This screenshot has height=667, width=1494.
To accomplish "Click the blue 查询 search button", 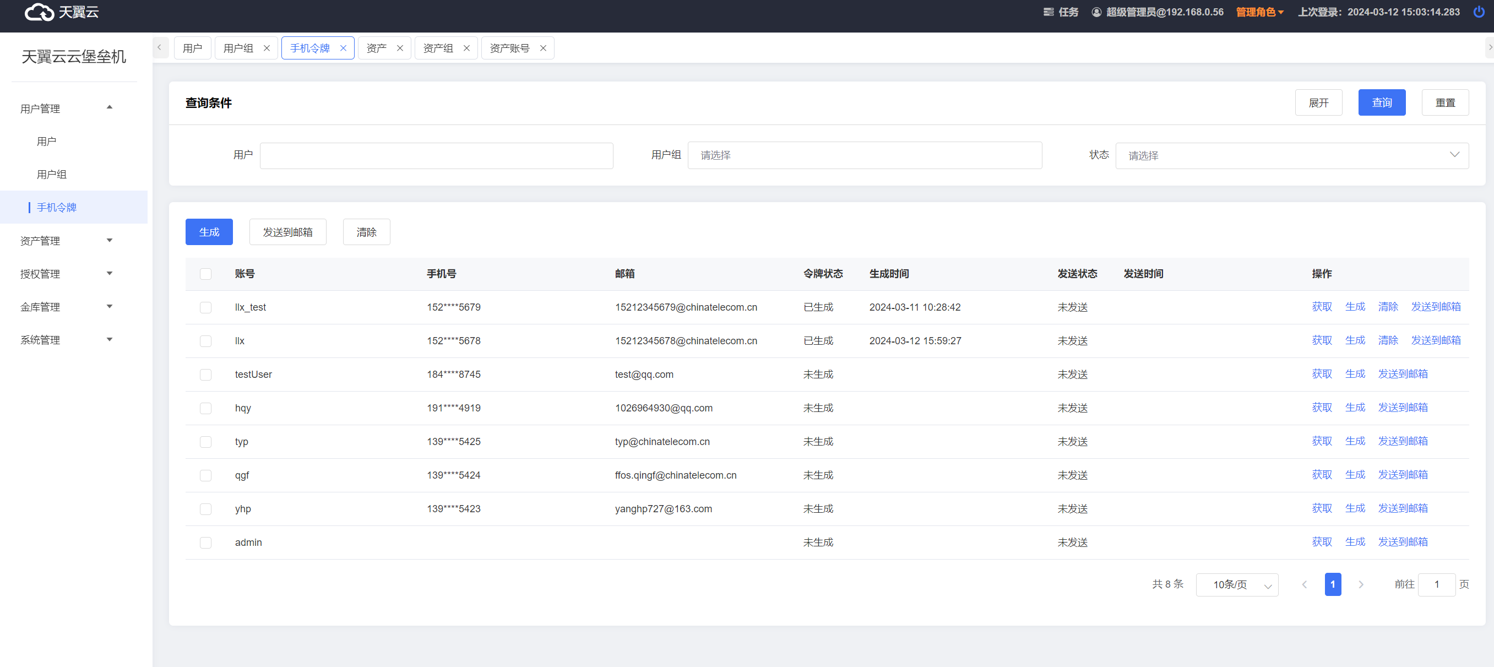I will click(x=1382, y=102).
